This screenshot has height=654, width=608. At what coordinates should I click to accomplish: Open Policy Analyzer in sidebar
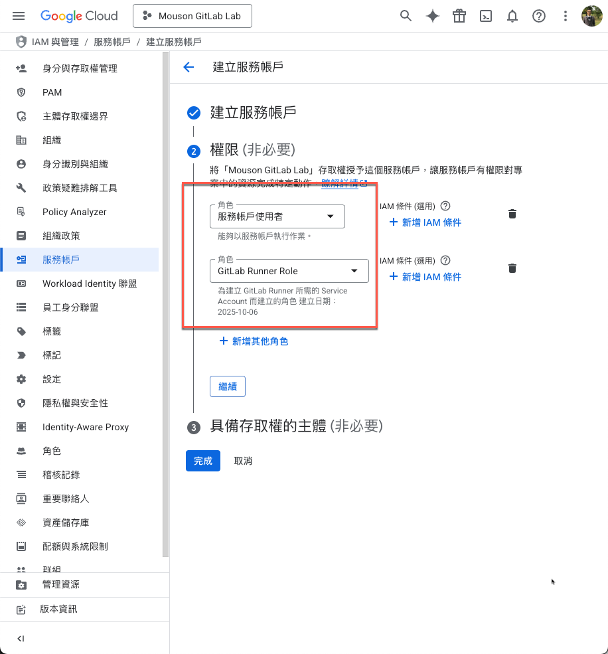tap(79, 212)
